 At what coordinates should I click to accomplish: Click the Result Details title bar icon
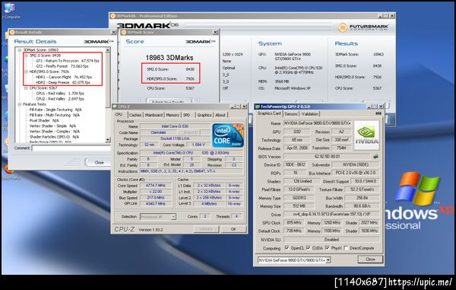pos(12,32)
